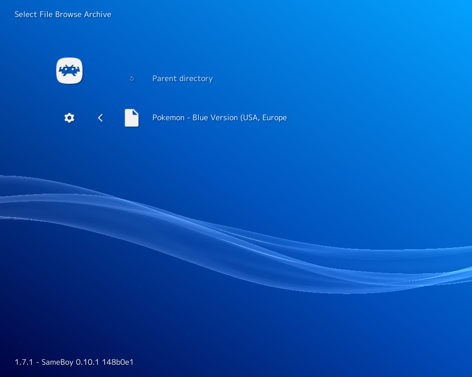Open the Settings gear icon

point(69,117)
